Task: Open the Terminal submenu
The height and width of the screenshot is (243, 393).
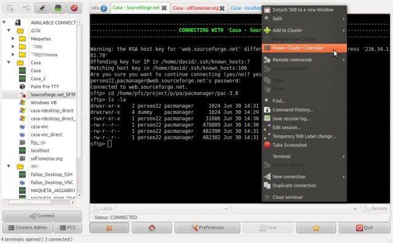Action: pos(305,156)
